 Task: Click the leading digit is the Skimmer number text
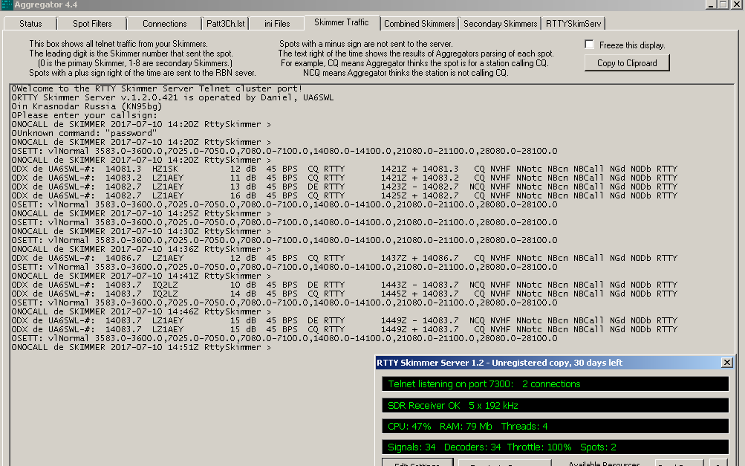pyautogui.click(x=131, y=54)
